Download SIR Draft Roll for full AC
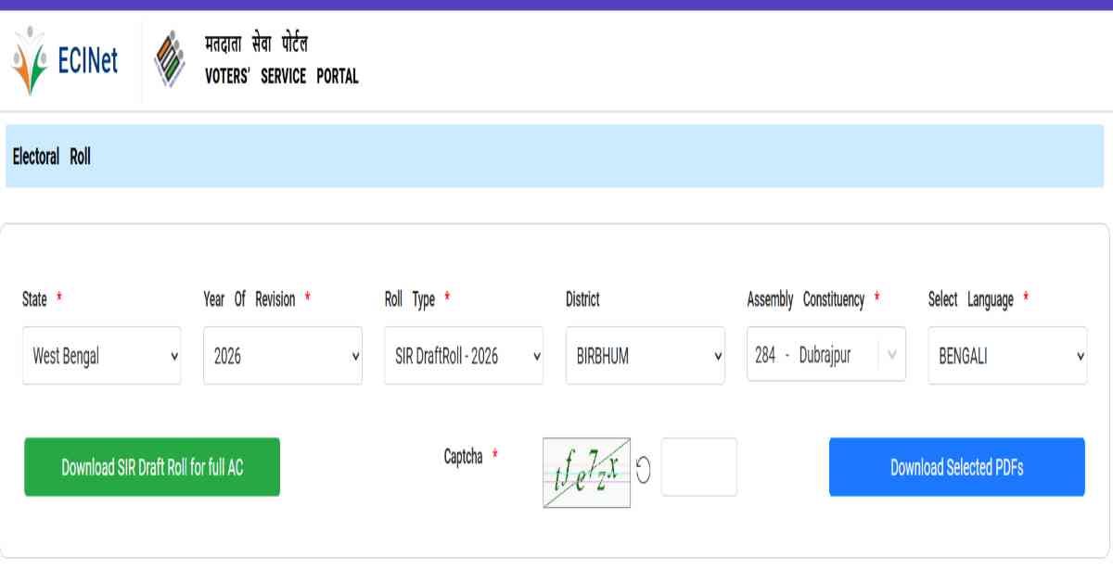This screenshot has width=1113, height=582. (151, 467)
